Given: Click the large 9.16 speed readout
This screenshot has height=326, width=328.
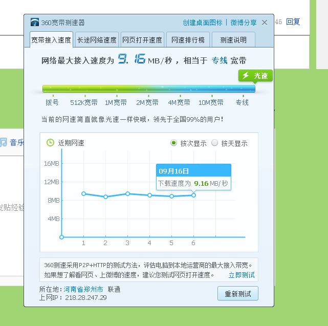Looking at the screenshot, I should (132, 59).
